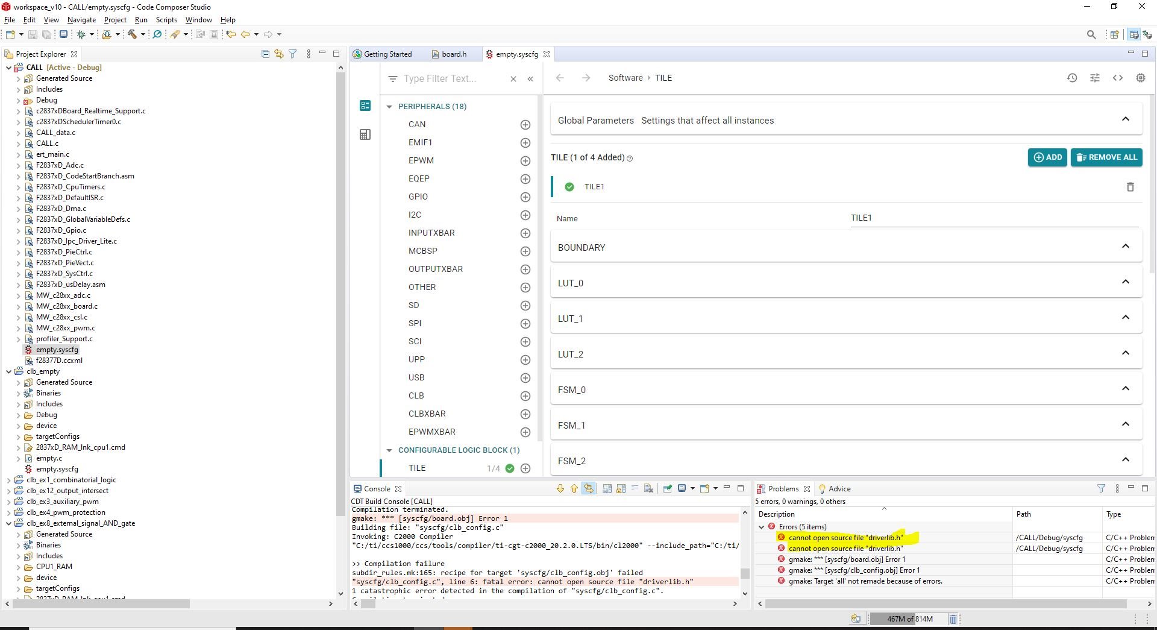This screenshot has height=630, width=1157.
Task: Open the Project menu
Action: [x=115, y=20]
